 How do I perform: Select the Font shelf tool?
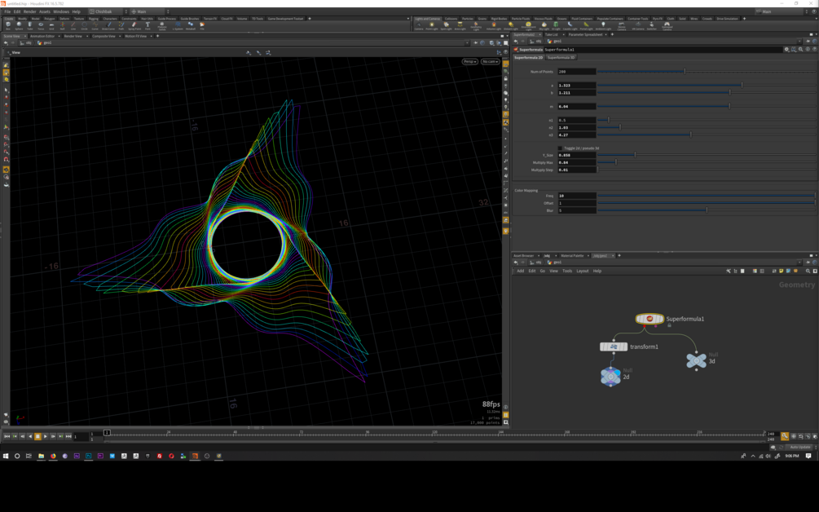(148, 26)
